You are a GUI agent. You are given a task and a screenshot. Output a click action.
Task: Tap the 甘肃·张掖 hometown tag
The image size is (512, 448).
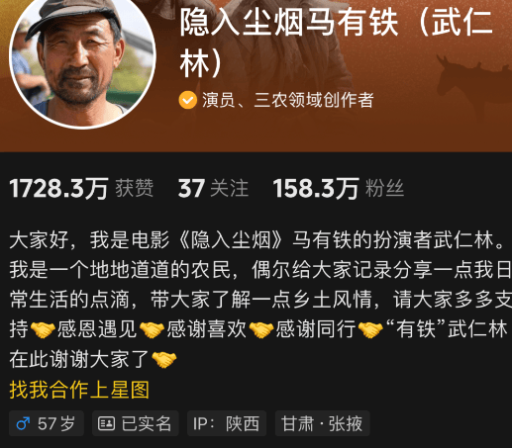(x=322, y=423)
